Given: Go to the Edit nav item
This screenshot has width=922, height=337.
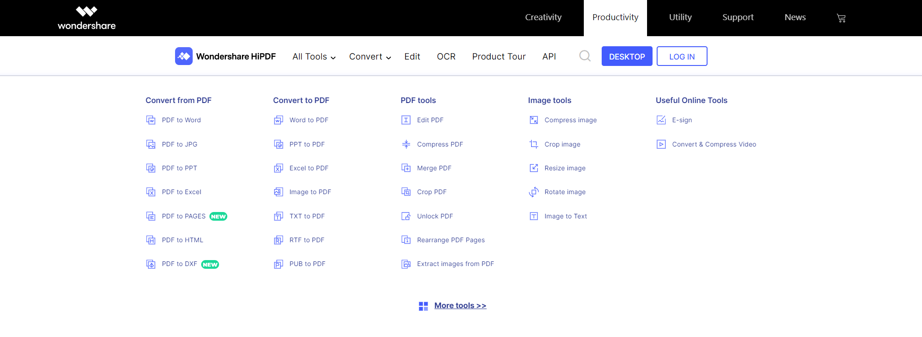Looking at the screenshot, I should (412, 56).
